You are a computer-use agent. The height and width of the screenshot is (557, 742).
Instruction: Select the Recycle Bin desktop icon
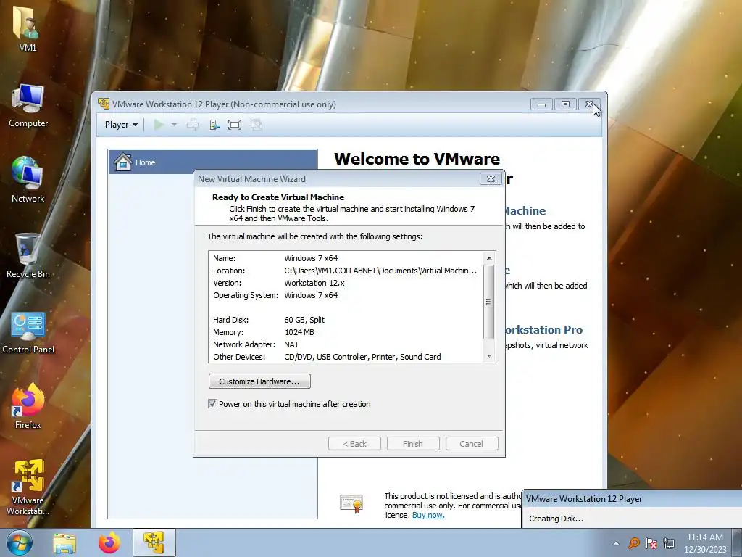tap(28, 256)
